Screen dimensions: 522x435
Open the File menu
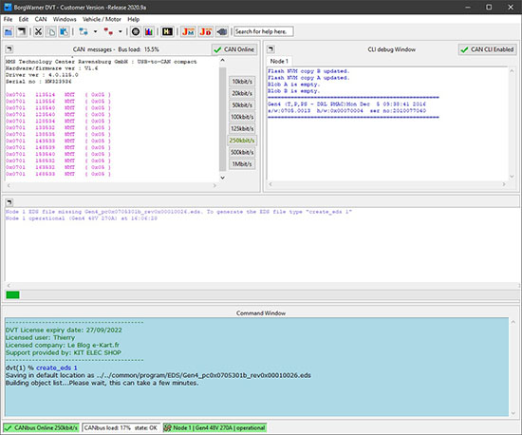8,19
